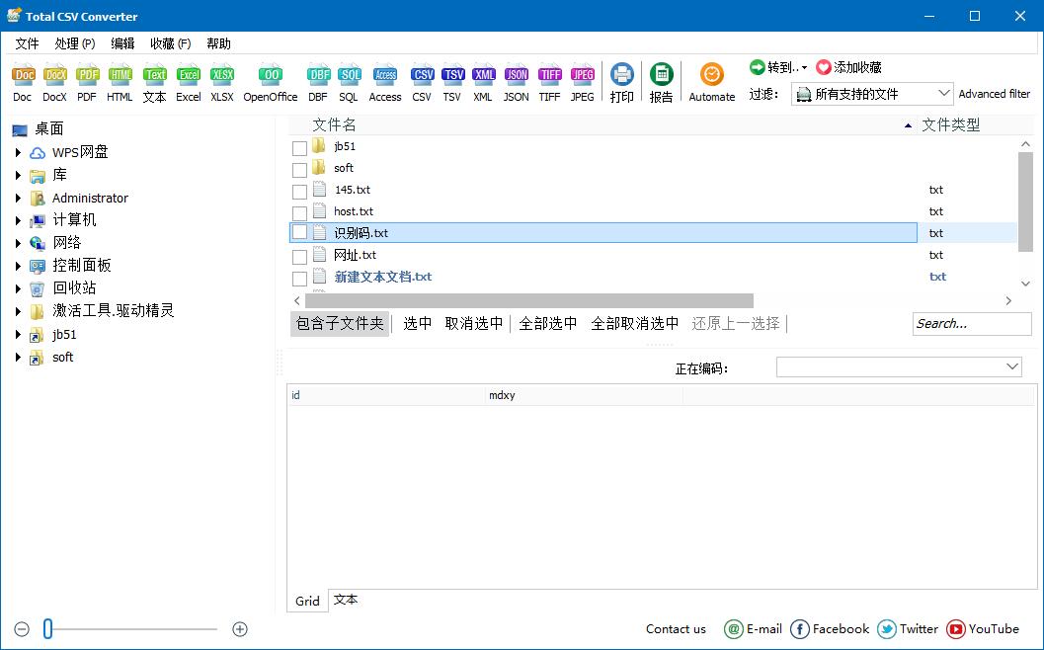This screenshot has height=650, width=1044.
Task: Click the 选中 button
Action: point(418,324)
